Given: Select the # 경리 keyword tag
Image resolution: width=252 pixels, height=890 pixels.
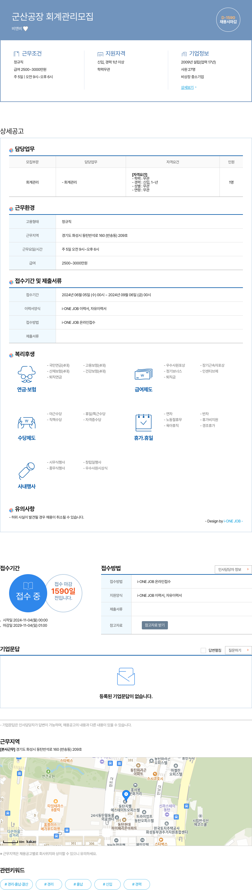Looking at the screenshot, I should 49,884.
